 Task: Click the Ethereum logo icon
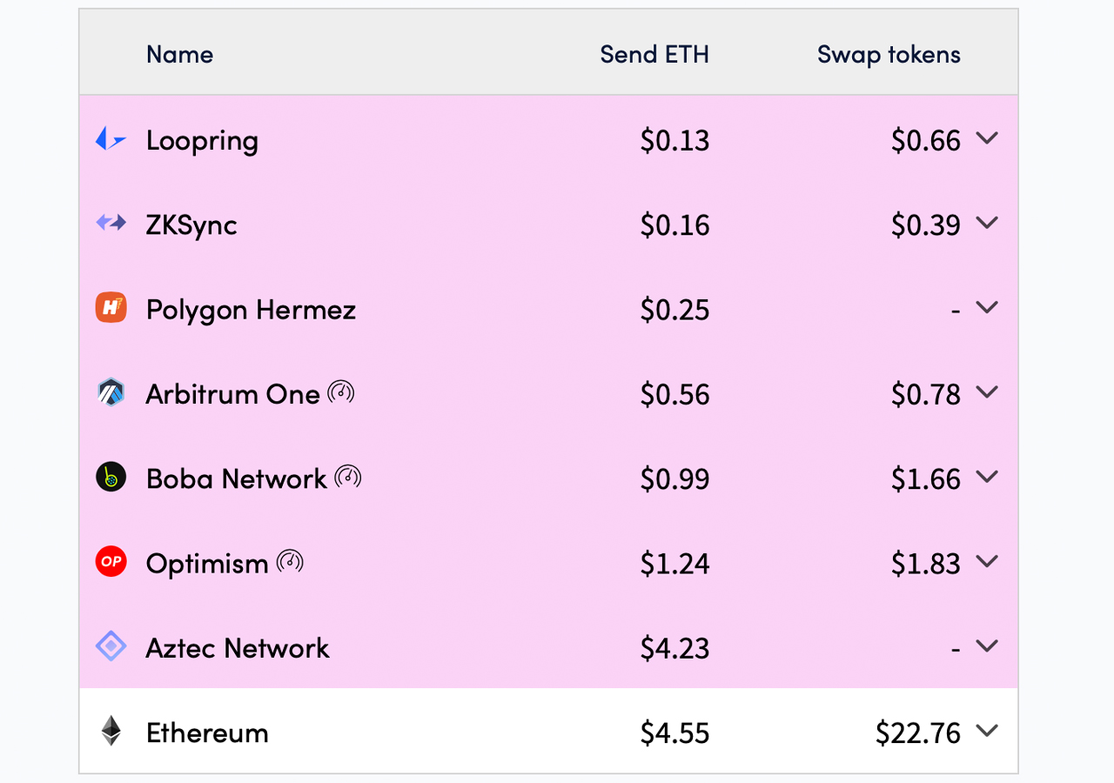[x=111, y=731]
